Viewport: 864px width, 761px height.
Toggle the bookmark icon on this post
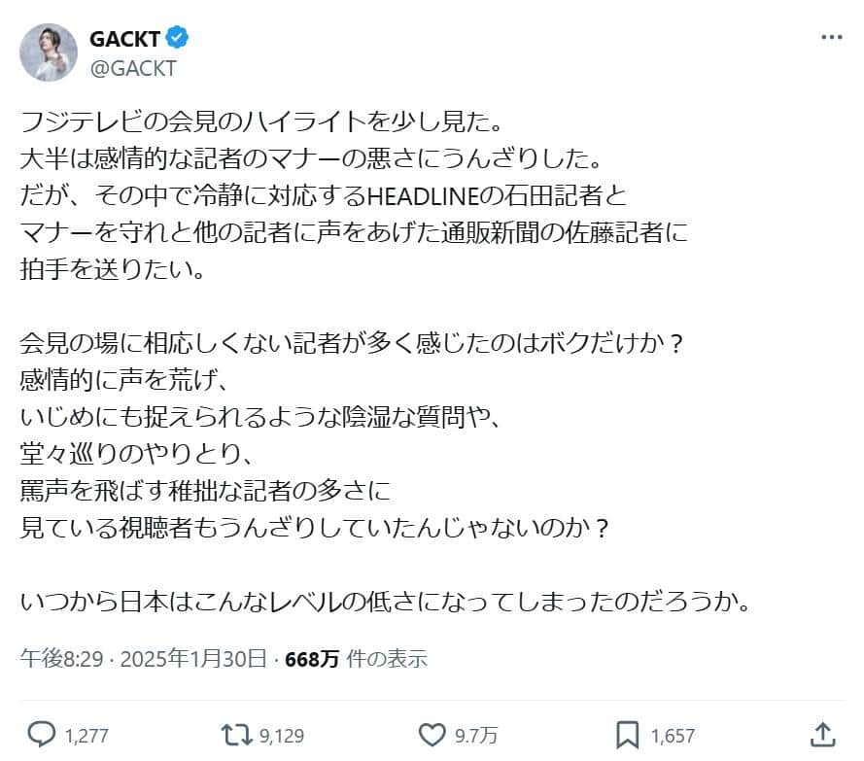point(627,732)
